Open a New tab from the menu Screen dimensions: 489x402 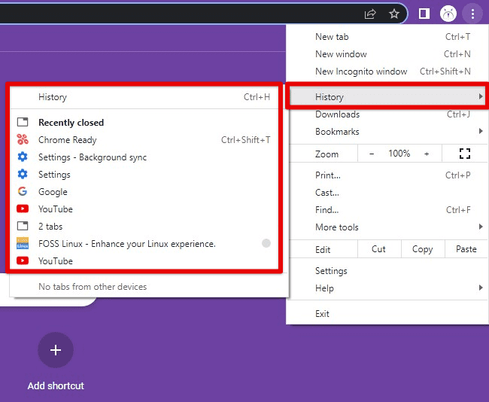(x=387, y=37)
